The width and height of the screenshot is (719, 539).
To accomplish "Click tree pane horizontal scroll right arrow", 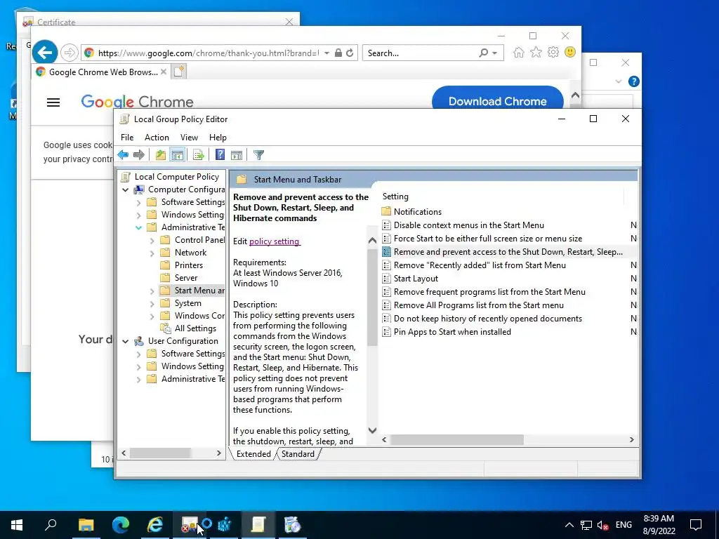I will tap(219, 453).
